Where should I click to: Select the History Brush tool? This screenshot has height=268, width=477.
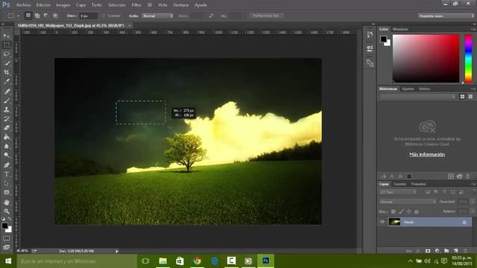7,118
